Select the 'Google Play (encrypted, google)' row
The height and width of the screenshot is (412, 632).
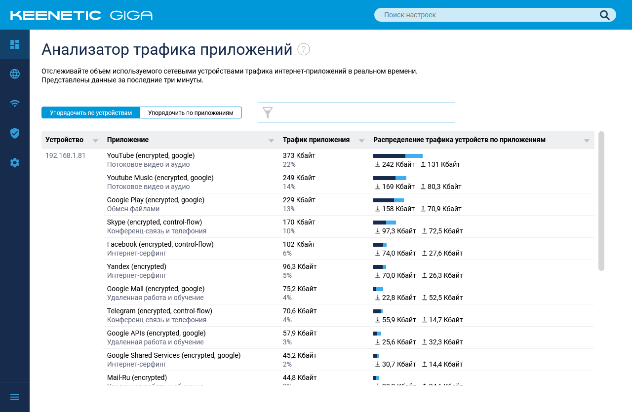pyautogui.click(x=349, y=204)
